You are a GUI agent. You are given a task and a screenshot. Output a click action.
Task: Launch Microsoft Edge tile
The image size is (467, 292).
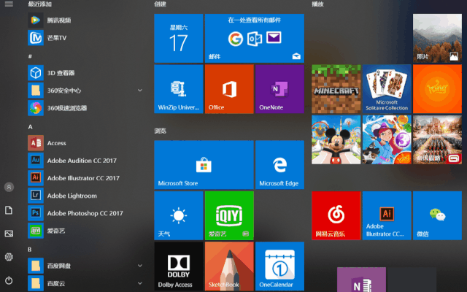(x=279, y=165)
